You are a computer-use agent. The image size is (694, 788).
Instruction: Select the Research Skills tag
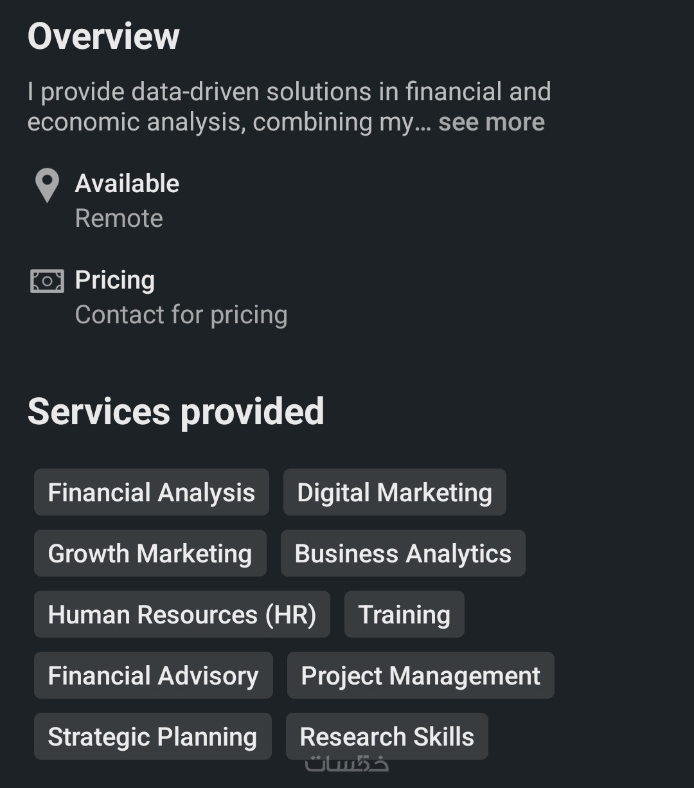(x=387, y=737)
